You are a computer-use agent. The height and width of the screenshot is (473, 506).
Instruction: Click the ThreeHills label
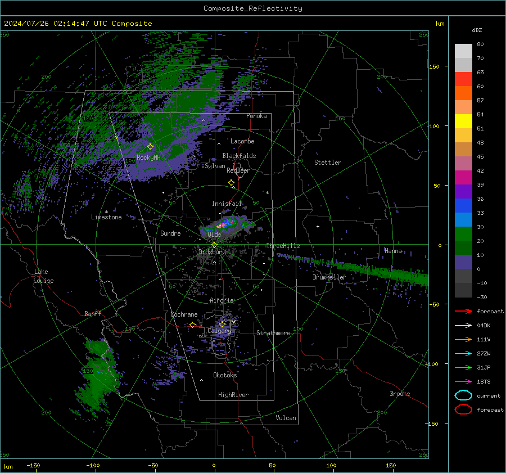click(x=283, y=246)
